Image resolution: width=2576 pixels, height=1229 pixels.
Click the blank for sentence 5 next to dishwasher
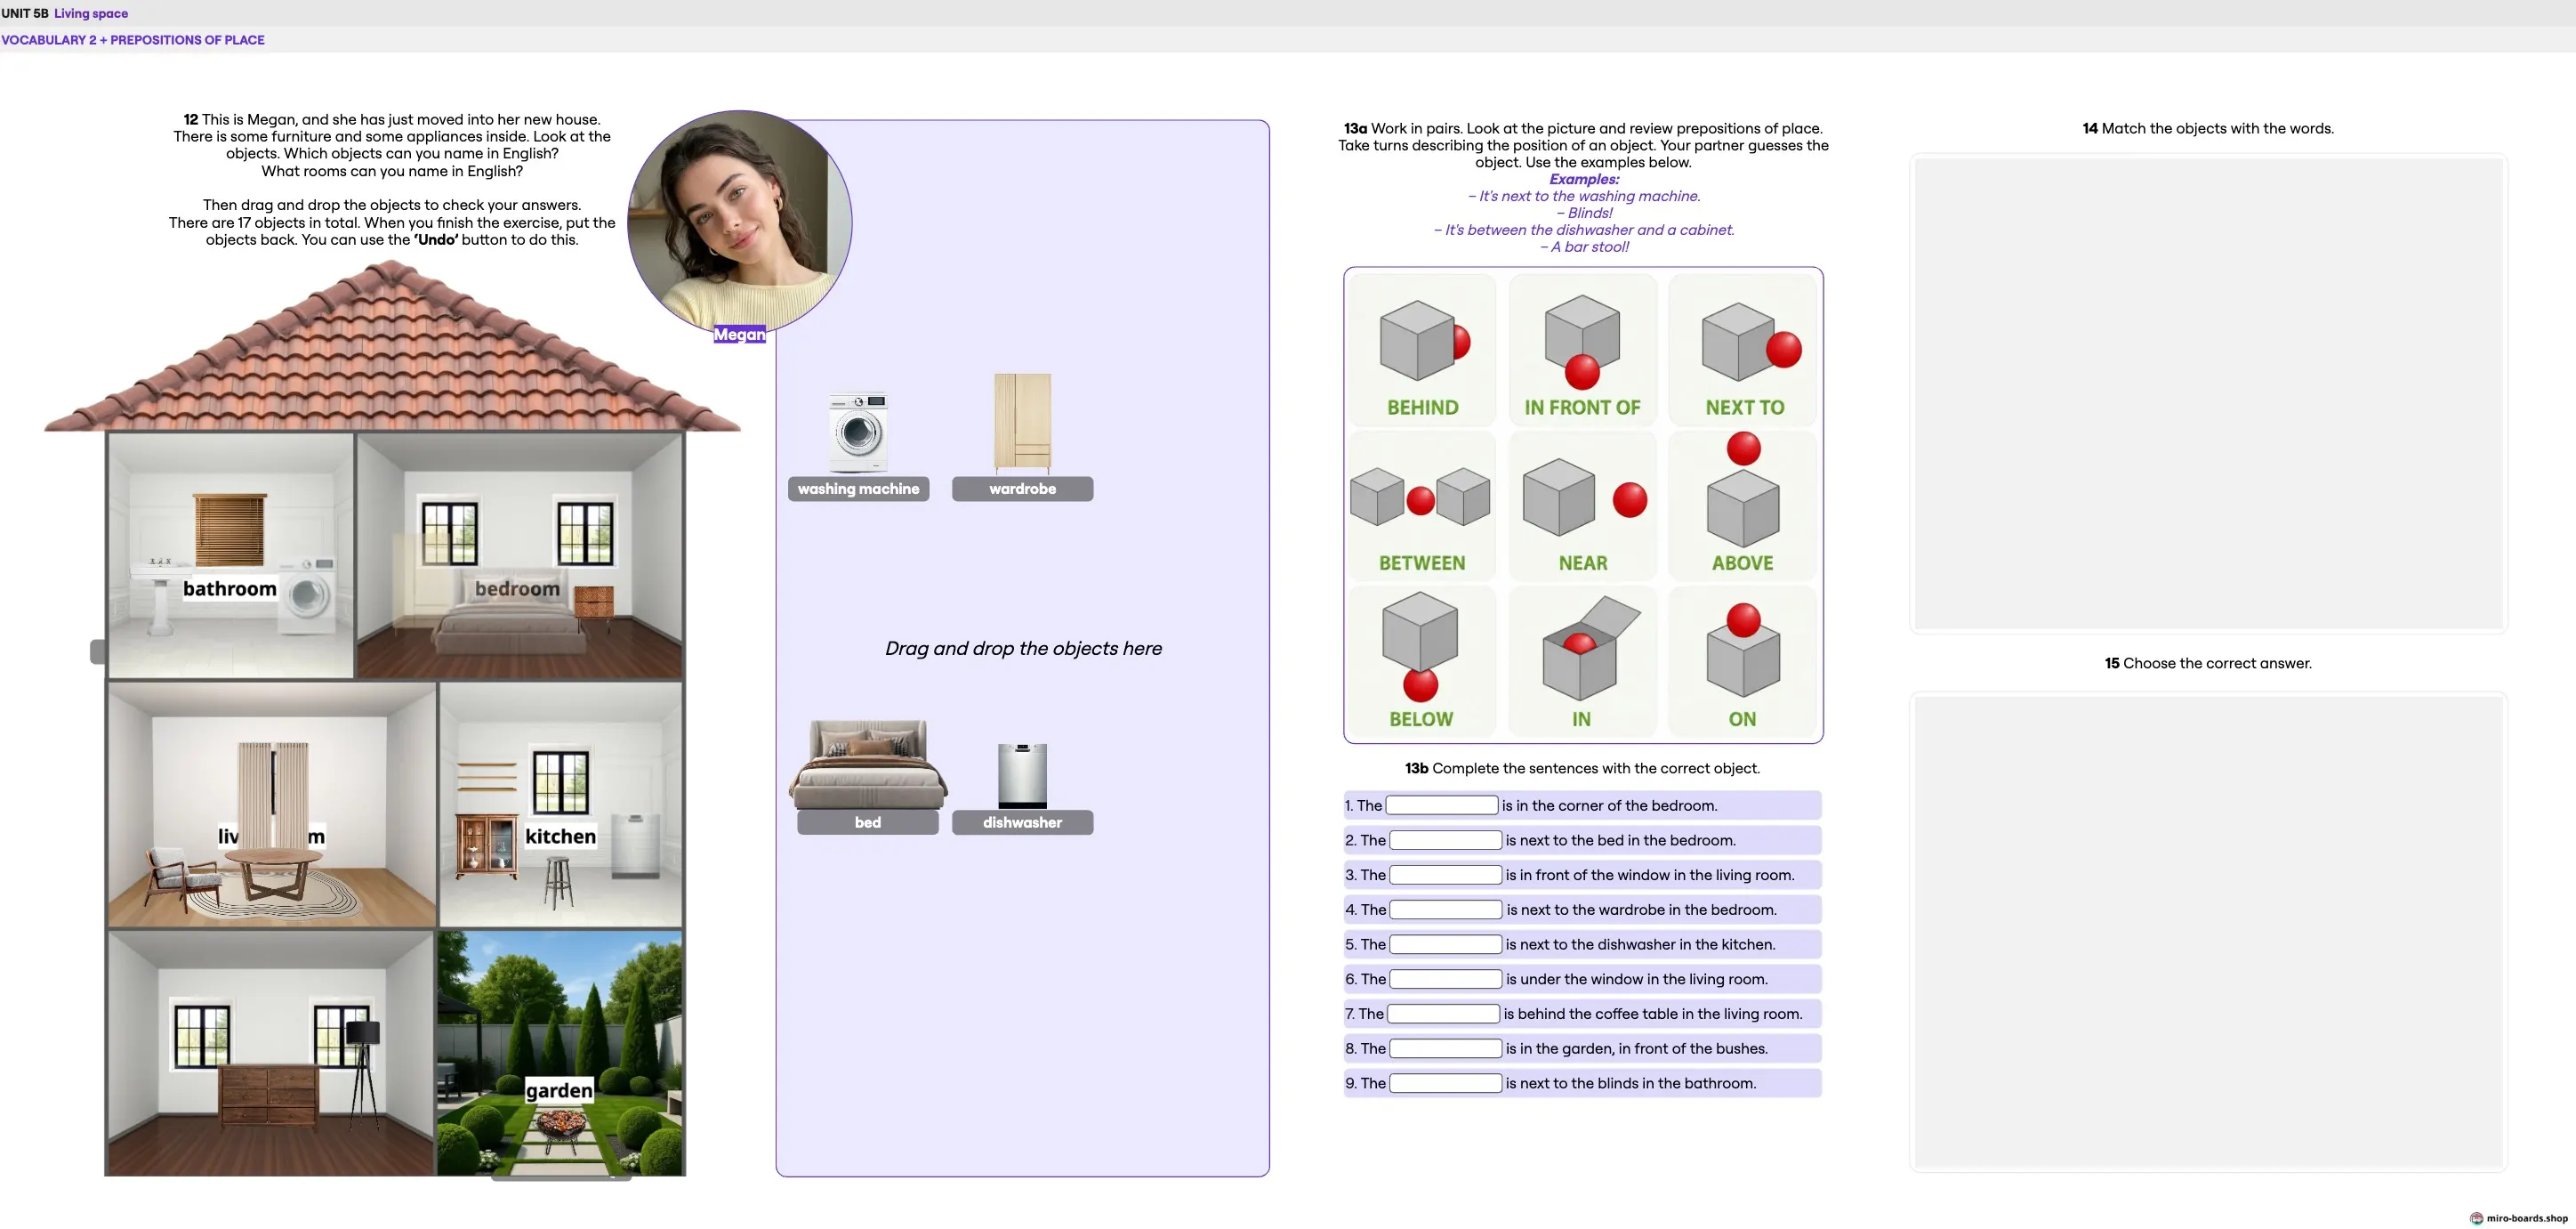click(x=1445, y=943)
